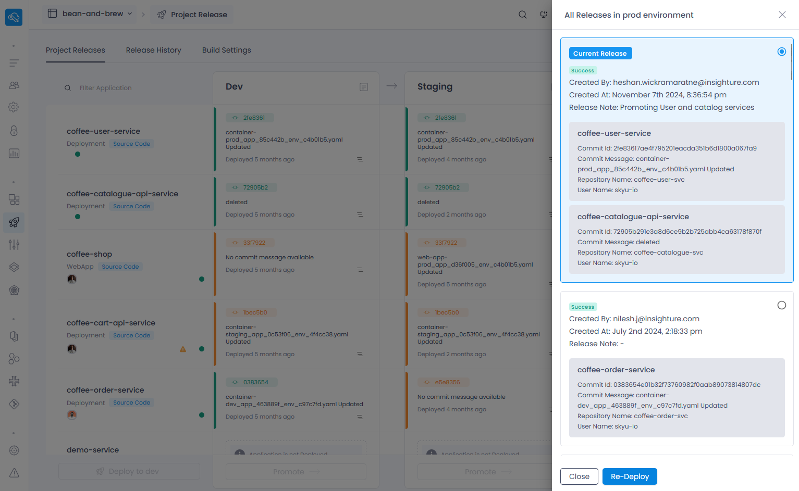Expand the bean-and-brew project dropdown
Image resolution: width=799 pixels, height=491 pixels.
(x=90, y=14)
